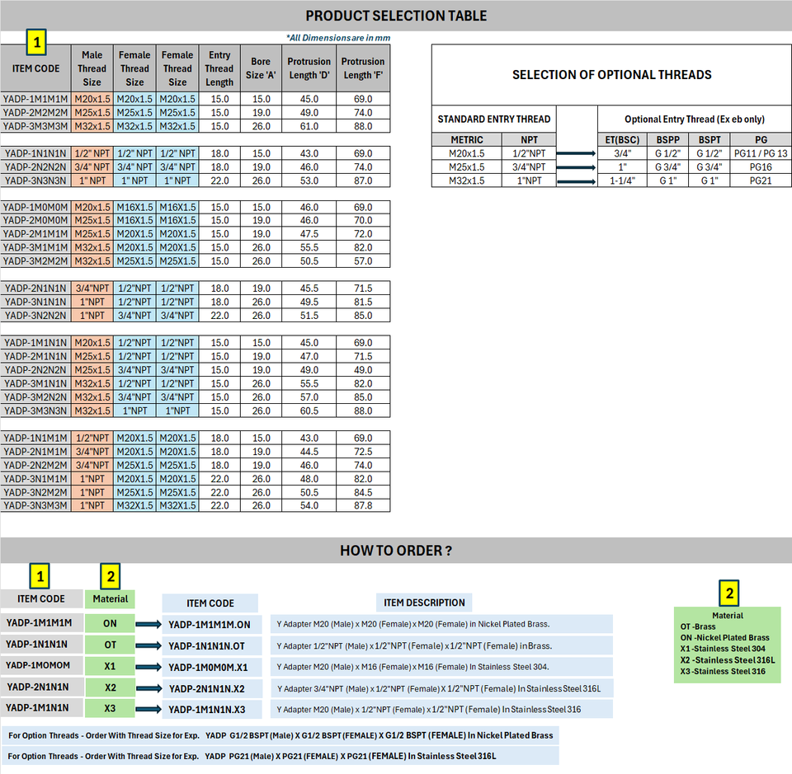Click the arrow in the M20x1.5 optional thread row
Image resolution: width=792 pixels, height=774 pixels.
pos(576,153)
